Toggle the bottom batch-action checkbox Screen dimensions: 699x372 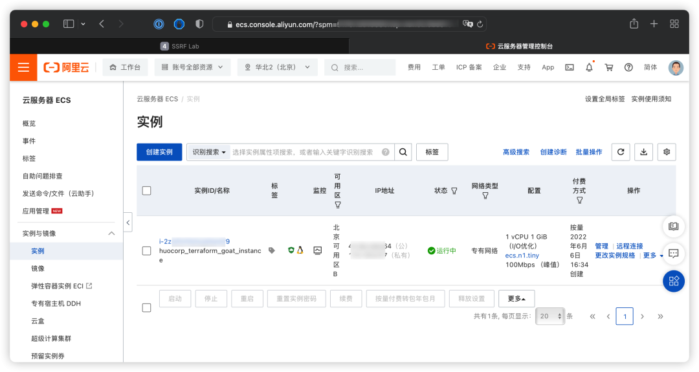(x=146, y=308)
